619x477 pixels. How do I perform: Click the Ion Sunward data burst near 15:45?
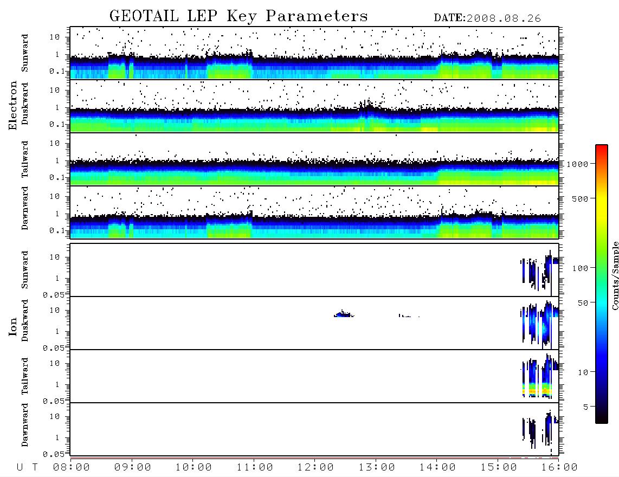pyautogui.click(x=539, y=273)
